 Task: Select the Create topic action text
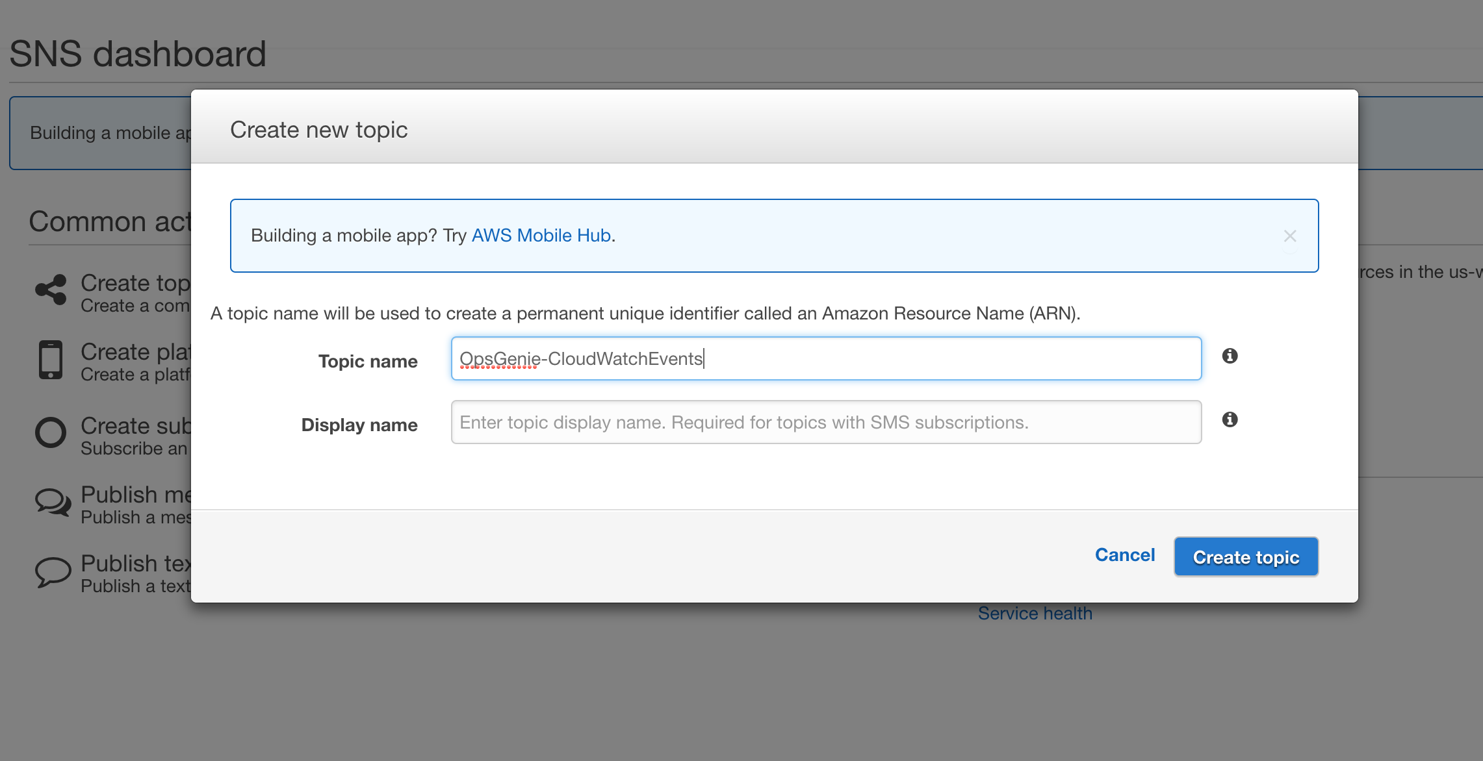pos(135,284)
